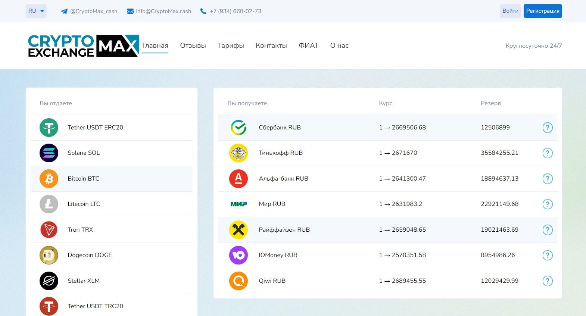The image size is (586, 316).
Task: Click the reserve value 12506899
Action: point(495,127)
